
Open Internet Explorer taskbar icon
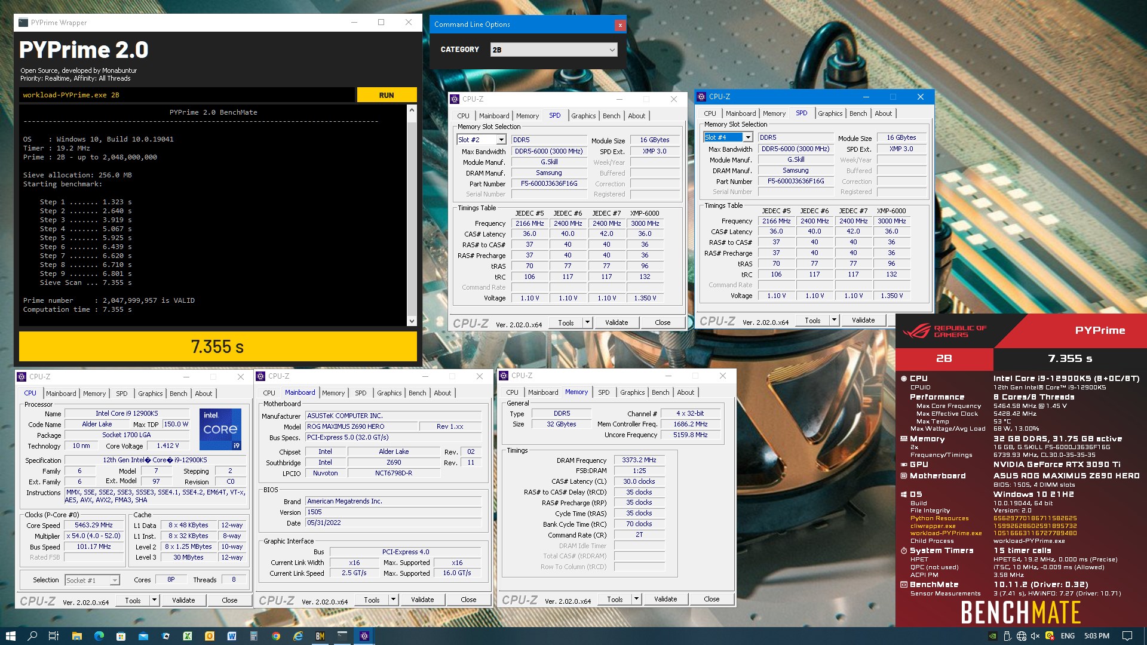point(298,636)
